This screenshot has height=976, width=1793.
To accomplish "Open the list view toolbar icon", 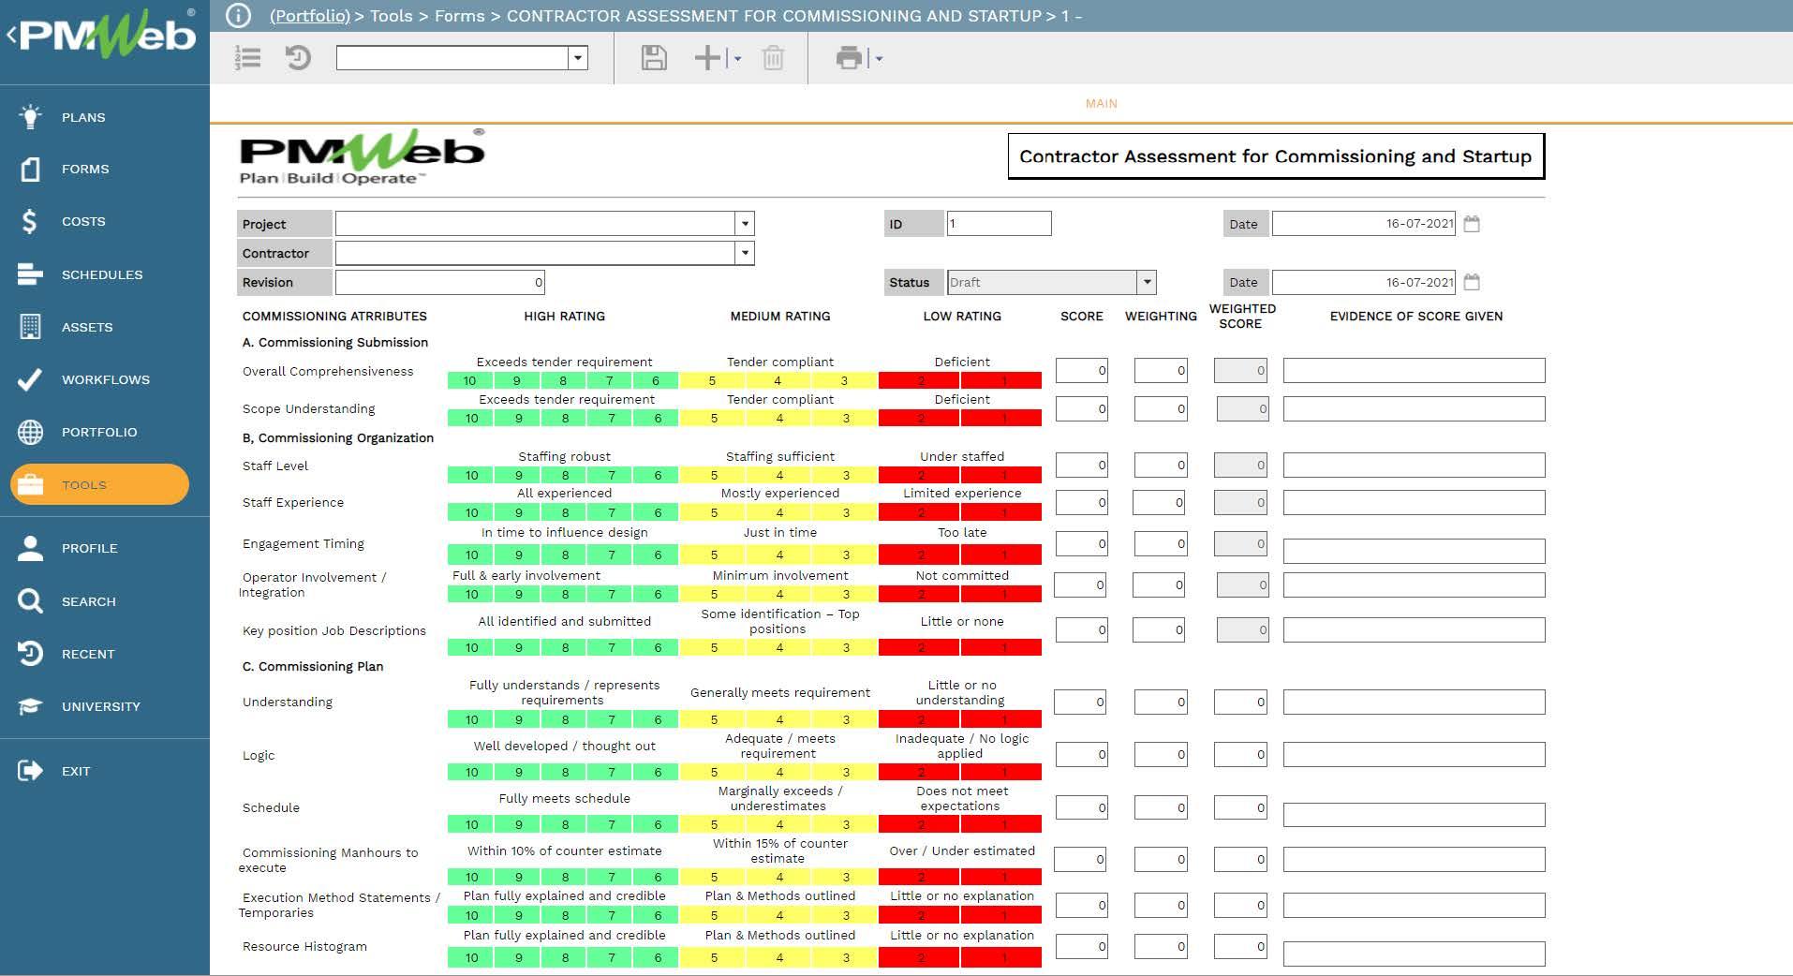I will coord(248,58).
